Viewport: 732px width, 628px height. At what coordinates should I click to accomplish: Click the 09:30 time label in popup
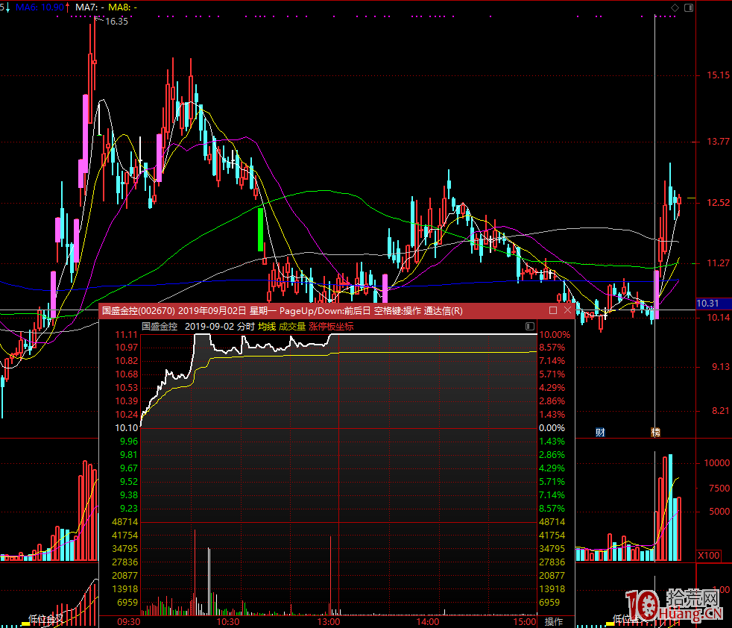(128, 621)
